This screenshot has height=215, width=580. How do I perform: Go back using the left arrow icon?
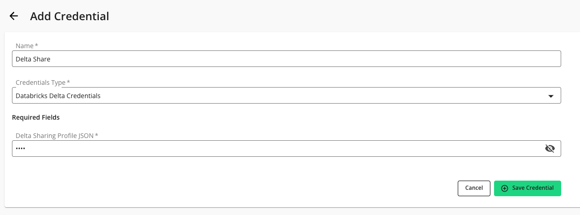click(x=14, y=17)
